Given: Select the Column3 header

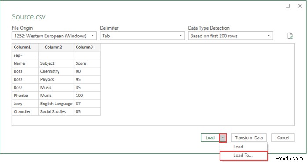Looking at the screenshot, I should pyautogui.click(x=87, y=47).
